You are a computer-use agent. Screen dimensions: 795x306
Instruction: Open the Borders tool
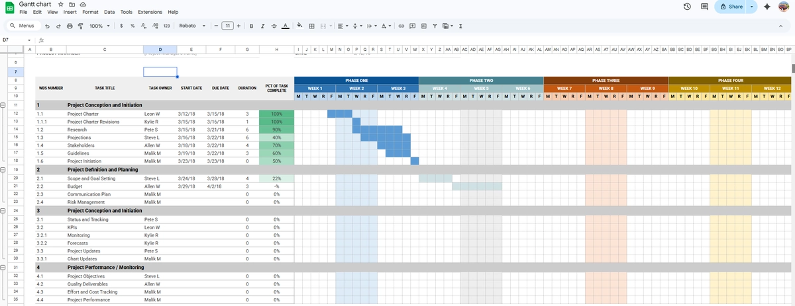[x=311, y=26]
